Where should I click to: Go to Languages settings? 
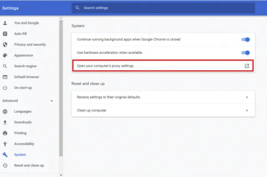23,112
